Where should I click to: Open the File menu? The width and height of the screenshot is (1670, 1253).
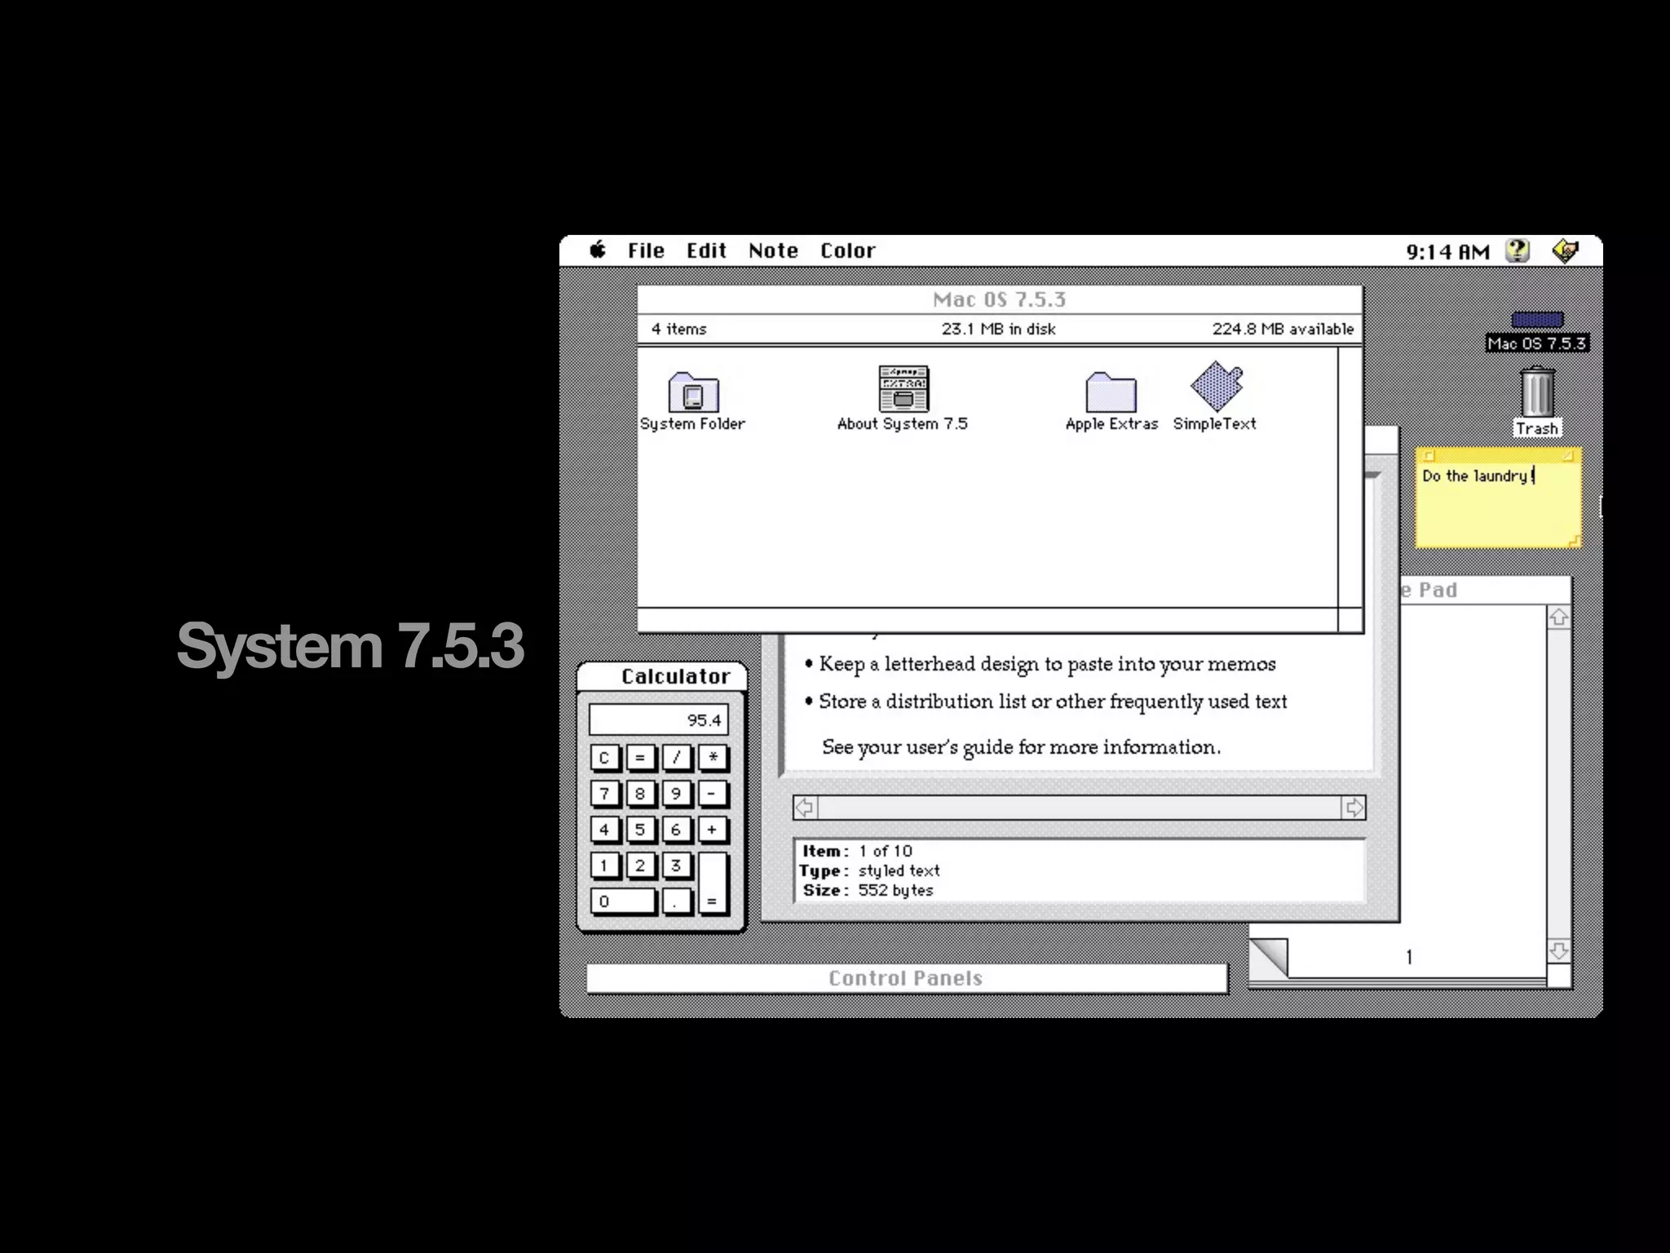click(x=646, y=250)
